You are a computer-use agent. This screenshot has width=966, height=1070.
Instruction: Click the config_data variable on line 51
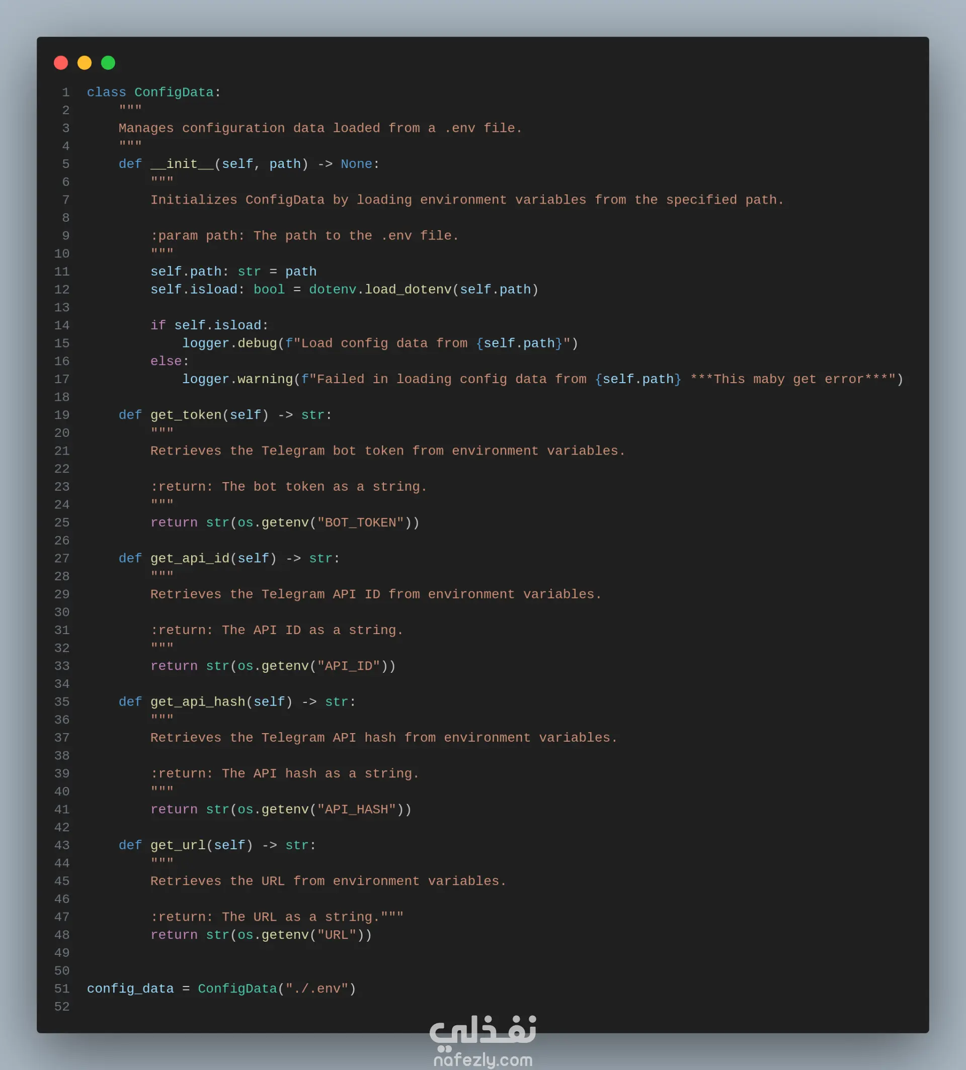130,989
